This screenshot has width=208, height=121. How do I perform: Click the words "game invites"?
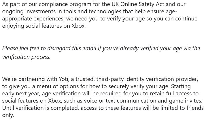pyautogui.click(x=186, y=101)
